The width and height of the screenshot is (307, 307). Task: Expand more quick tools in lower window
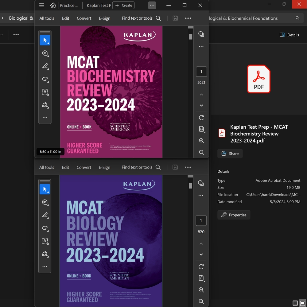(45, 266)
